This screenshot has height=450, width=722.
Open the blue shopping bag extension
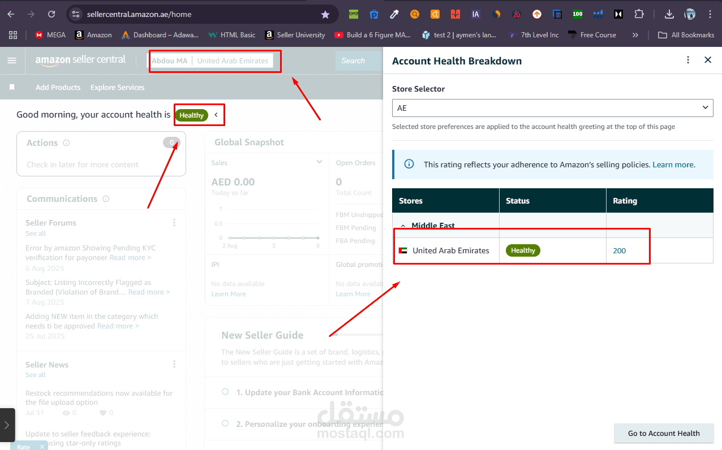tap(374, 14)
